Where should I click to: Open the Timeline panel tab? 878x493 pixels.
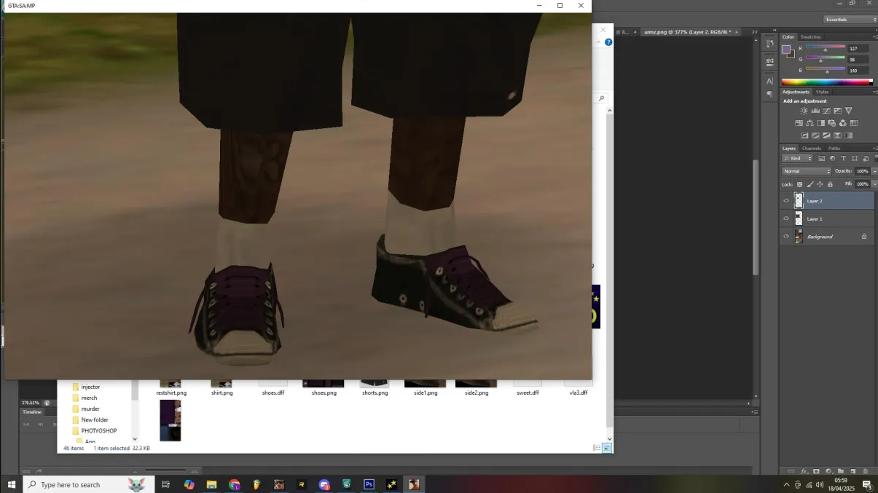[x=32, y=411]
